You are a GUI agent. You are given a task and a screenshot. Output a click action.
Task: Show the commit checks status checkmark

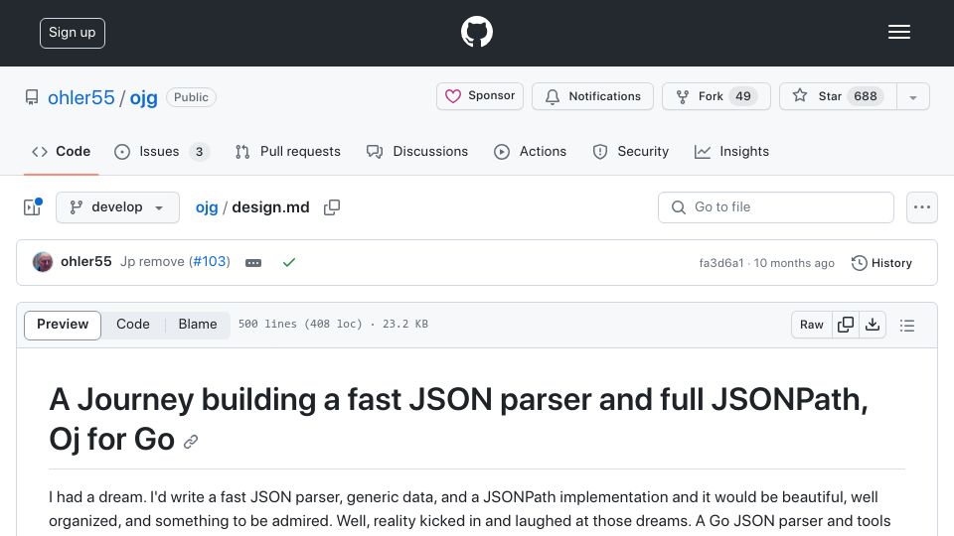coord(289,262)
